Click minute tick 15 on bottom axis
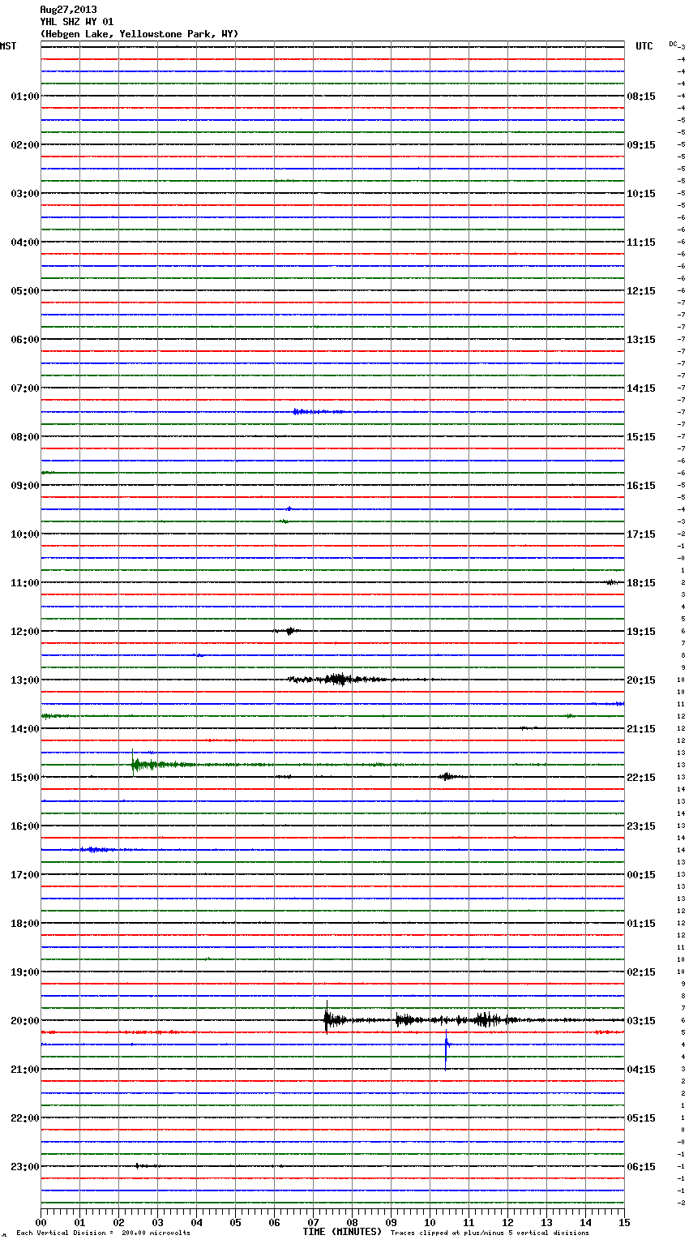 click(624, 1221)
